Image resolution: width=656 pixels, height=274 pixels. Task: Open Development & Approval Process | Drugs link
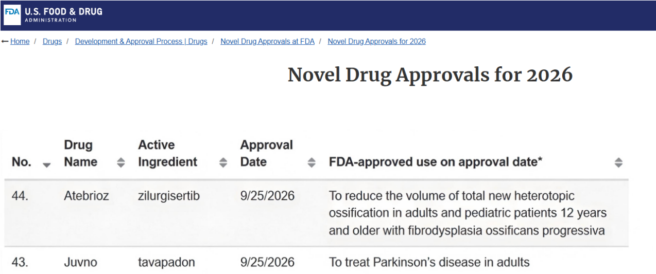pyautogui.click(x=141, y=41)
